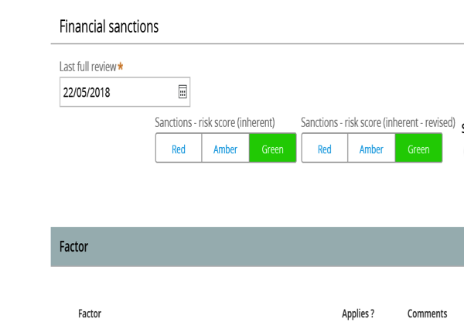Viewport: 464px width, 329px height.
Task: Select Red for inherent risk score
Action: 179,148
